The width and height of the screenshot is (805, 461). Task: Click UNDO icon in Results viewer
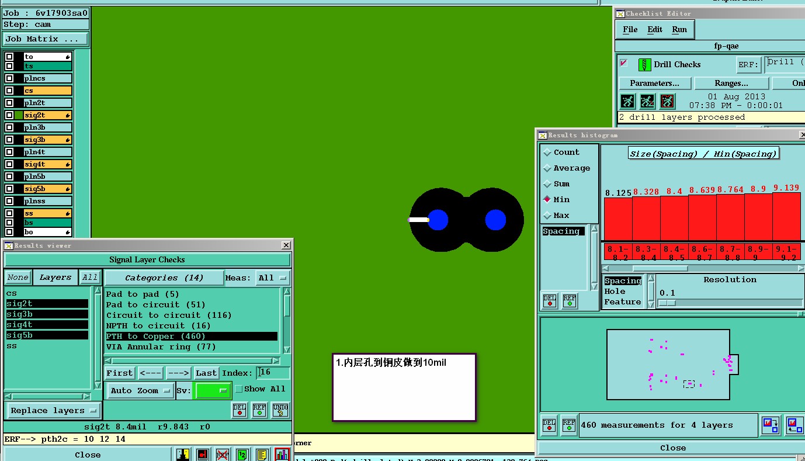(x=280, y=410)
